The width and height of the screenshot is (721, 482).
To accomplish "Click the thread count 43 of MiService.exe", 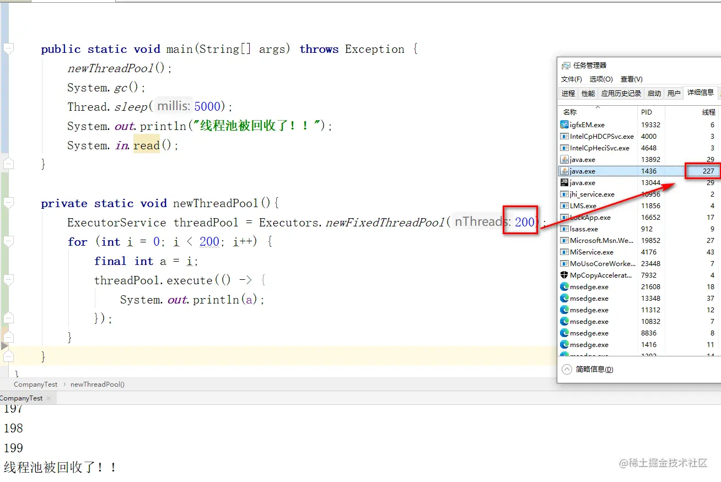I will click(x=711, y=252).
